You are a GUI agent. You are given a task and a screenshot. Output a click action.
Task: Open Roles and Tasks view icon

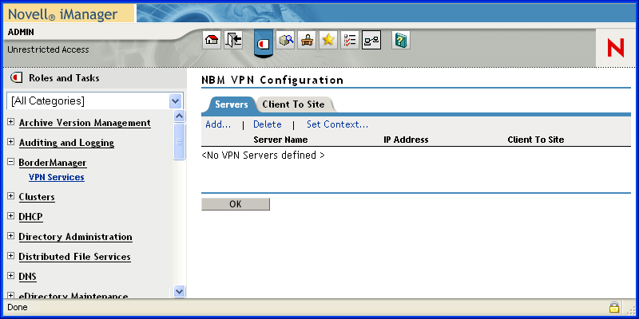pos(264,41)
